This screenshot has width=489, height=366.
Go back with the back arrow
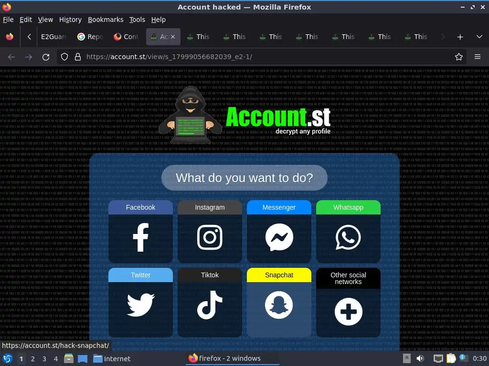coord(11,57)
